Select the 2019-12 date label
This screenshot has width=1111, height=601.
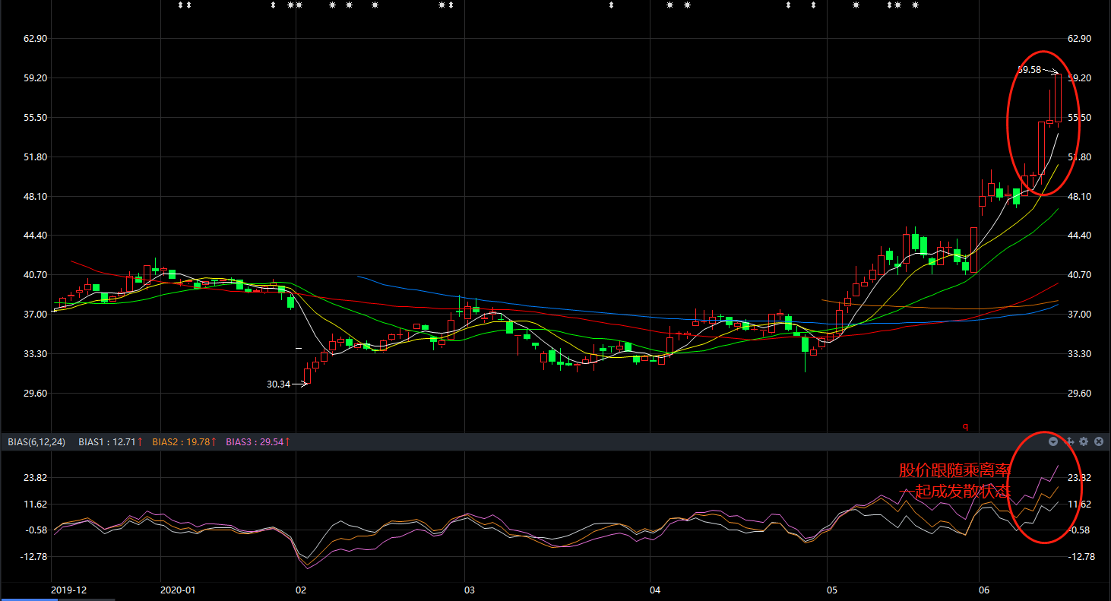point(69,590)
